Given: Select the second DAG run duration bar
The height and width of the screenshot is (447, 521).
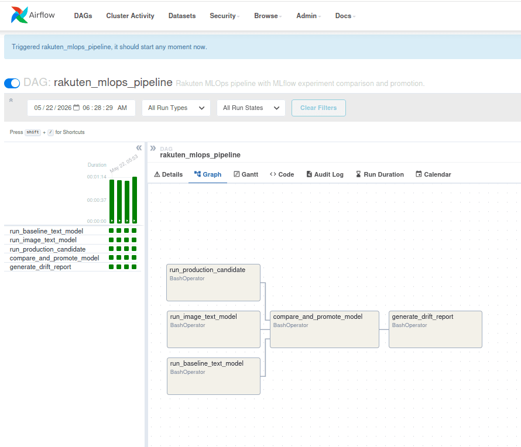Looking at the screenshot, I should tap(119, 202).
